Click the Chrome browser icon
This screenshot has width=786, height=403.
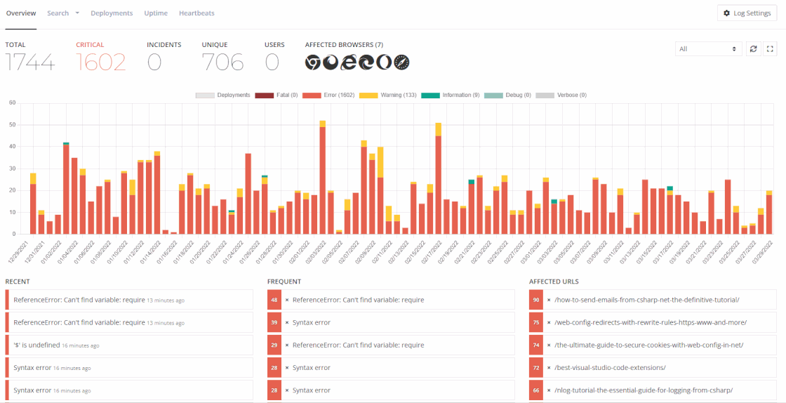tap(313, 62)
